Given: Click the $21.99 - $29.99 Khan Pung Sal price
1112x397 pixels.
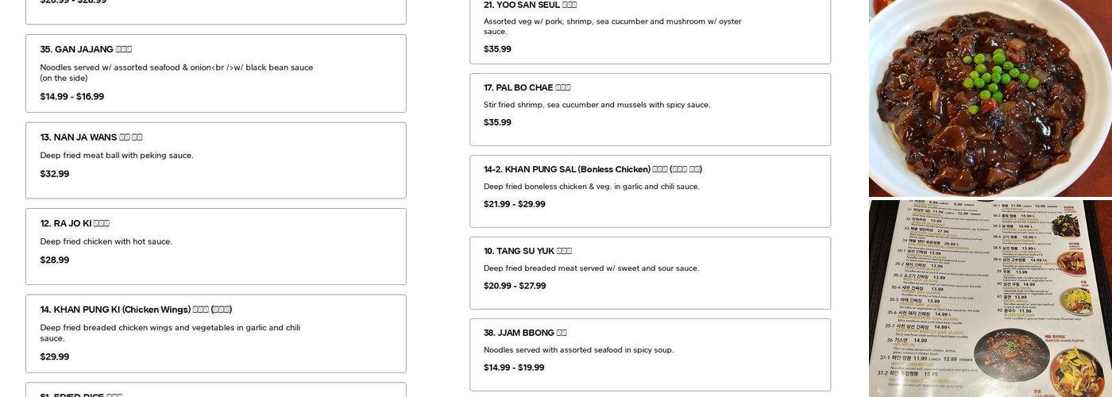Looking at the screenshot, I should pos(515,204).
